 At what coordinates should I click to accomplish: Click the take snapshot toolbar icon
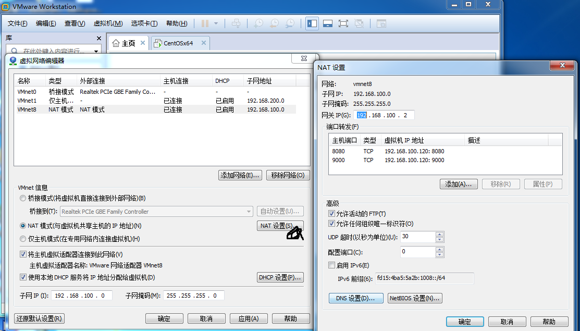point(258,23)
